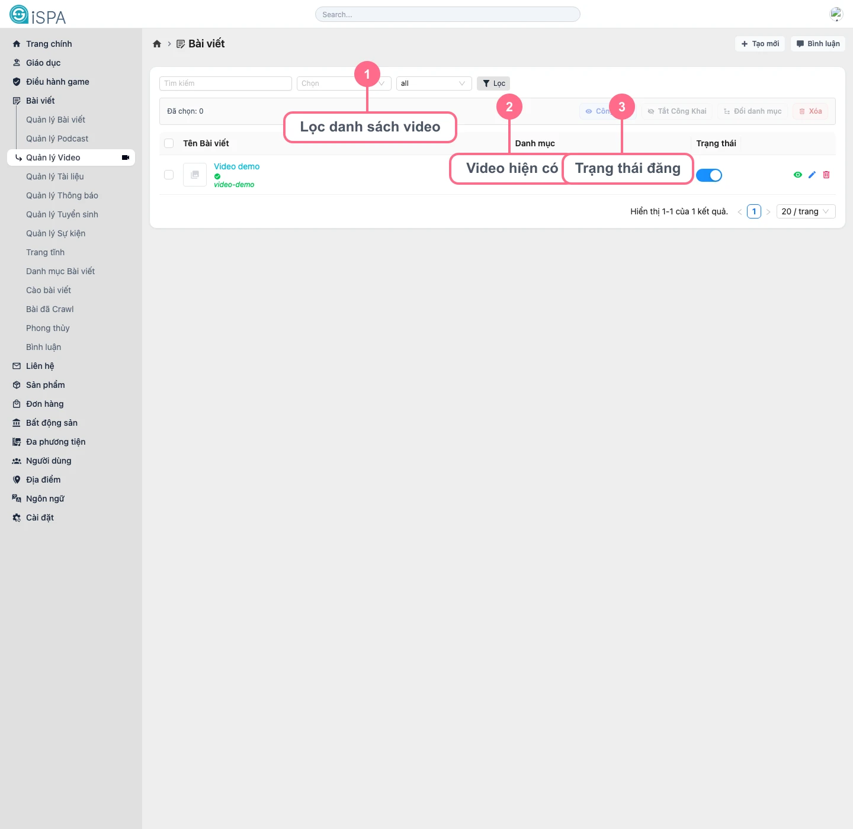
Task: Open the Quản lý Podcast menu item
Action: coord(57,138)
